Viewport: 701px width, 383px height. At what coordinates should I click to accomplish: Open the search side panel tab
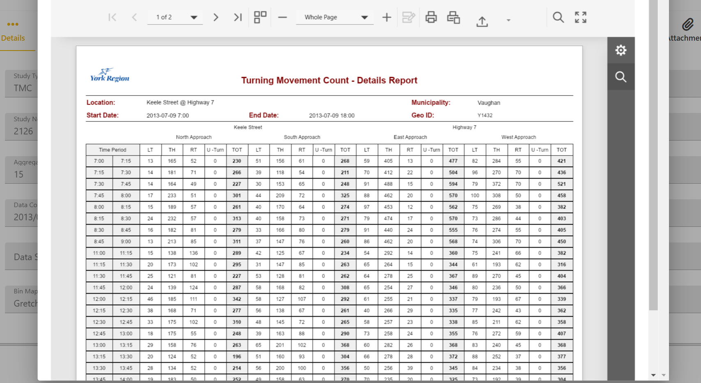(x=621, y=77)
